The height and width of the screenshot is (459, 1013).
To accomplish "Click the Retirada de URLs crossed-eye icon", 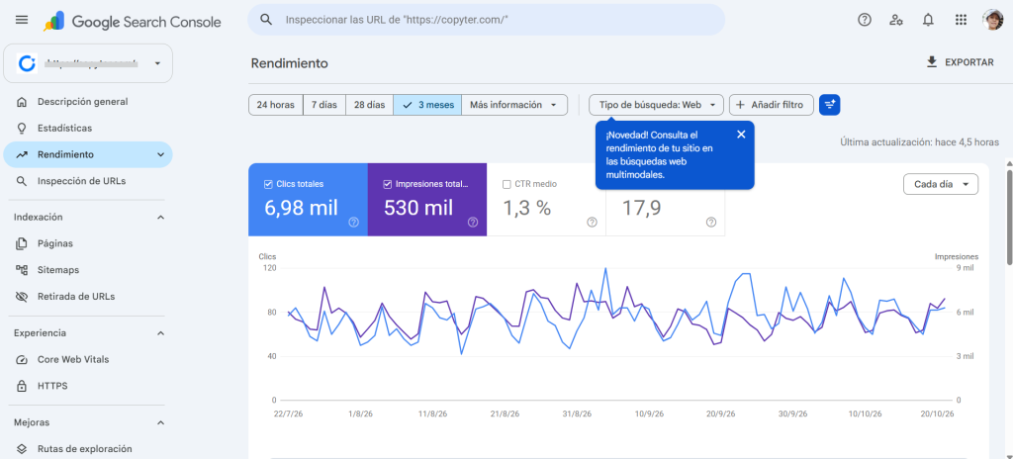I will (22, 297).
